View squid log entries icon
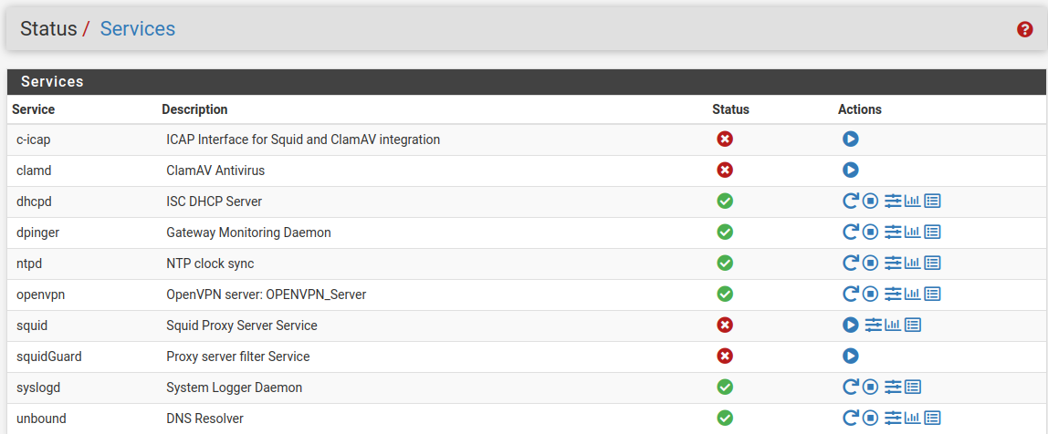 click(x=913, y=325)
